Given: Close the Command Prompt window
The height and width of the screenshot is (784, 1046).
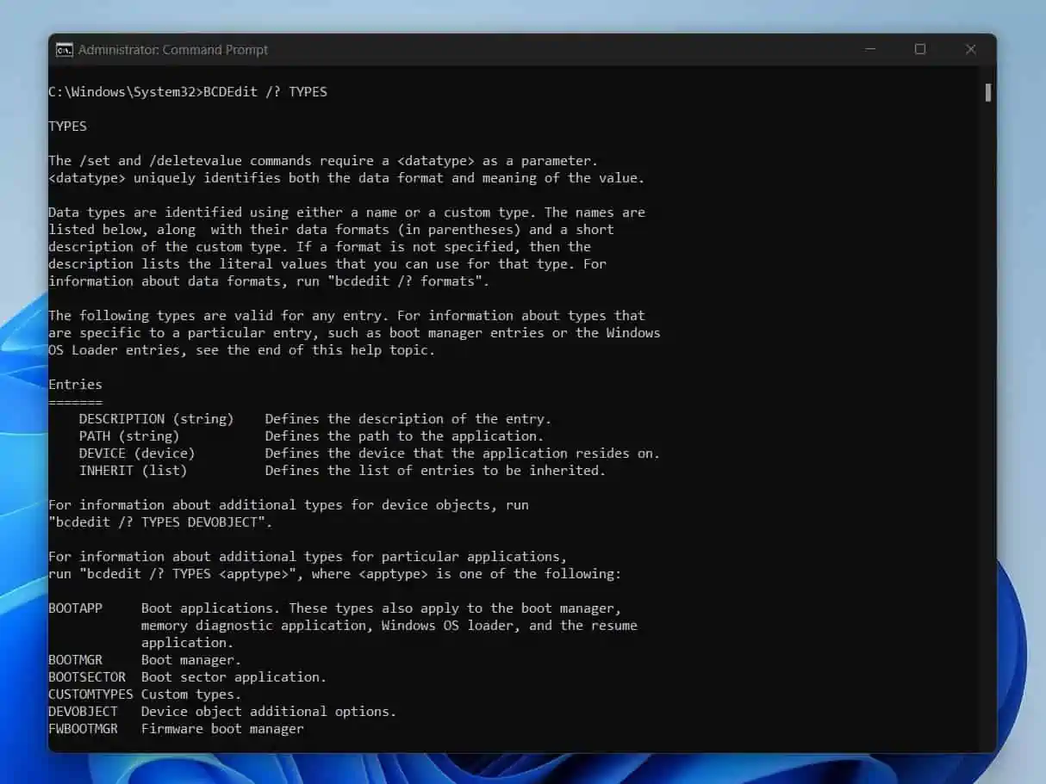Looking at the screenshot, I should [970, 50].
